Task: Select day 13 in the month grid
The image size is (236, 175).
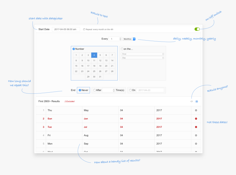Action: (106, 61)
